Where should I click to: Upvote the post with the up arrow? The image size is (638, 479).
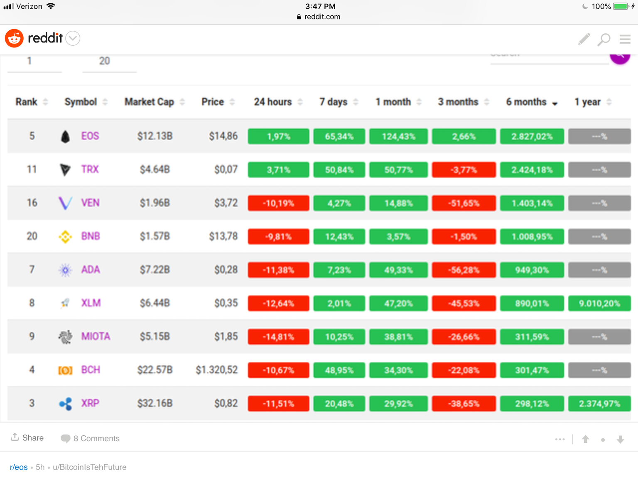pyautogui.click(x=586, y=439)
